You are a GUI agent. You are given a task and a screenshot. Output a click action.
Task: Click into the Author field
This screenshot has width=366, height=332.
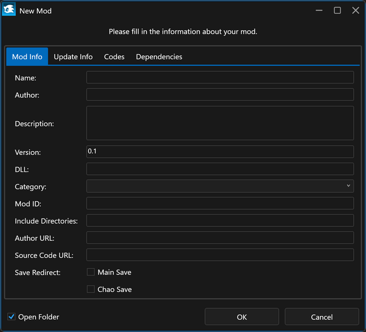220,95
